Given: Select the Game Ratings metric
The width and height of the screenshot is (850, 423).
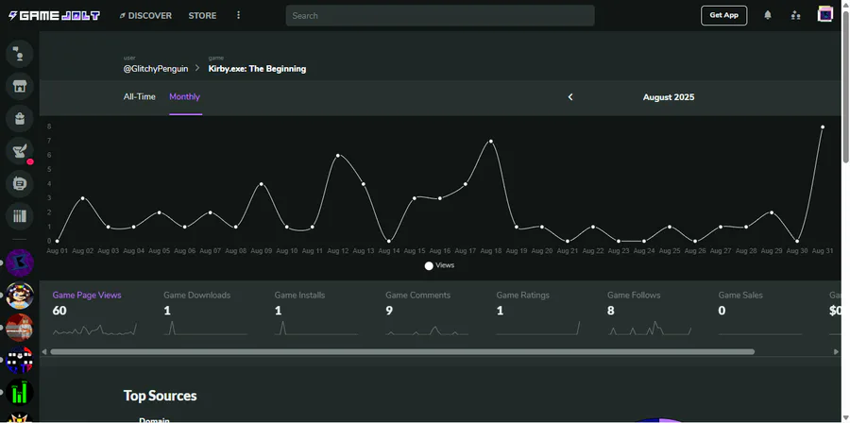Looking at the screenshot, I should 538,315.
